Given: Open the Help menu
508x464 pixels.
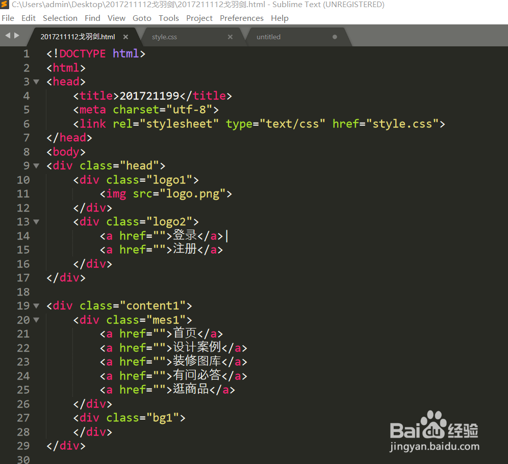Looking at the screenshot, I should [x=280, y=18].
